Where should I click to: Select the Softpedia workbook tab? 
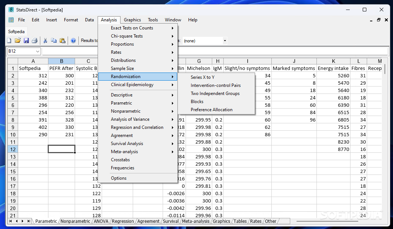point(16,32)
